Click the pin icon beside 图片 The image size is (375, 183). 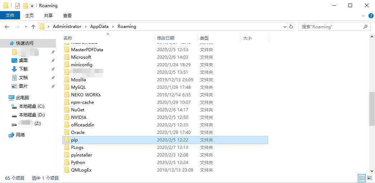tap(53, 86)
